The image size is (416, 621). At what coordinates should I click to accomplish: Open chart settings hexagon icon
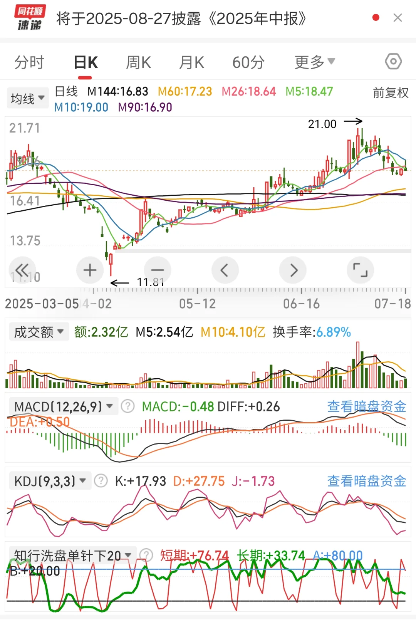pyautogui.click(x=393, y=62)
